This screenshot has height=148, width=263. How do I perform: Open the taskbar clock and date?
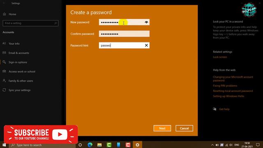247,145
